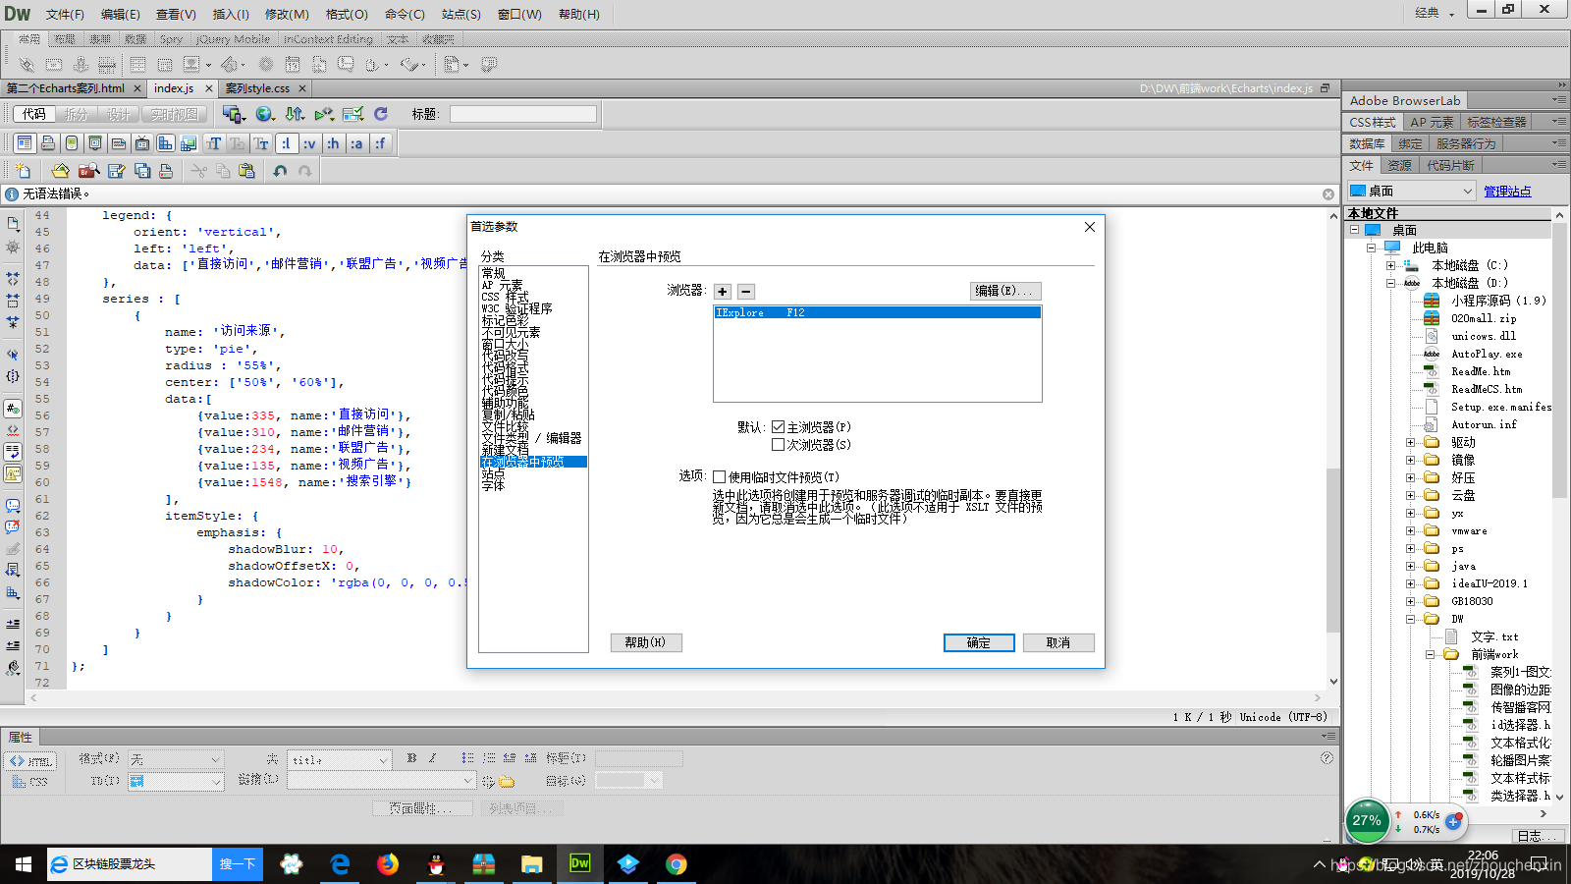Image resolution: width=1571 pixels, height=884 pixels.
Task: Open File Explorer from the taskbar
Action: coord(532,864)
